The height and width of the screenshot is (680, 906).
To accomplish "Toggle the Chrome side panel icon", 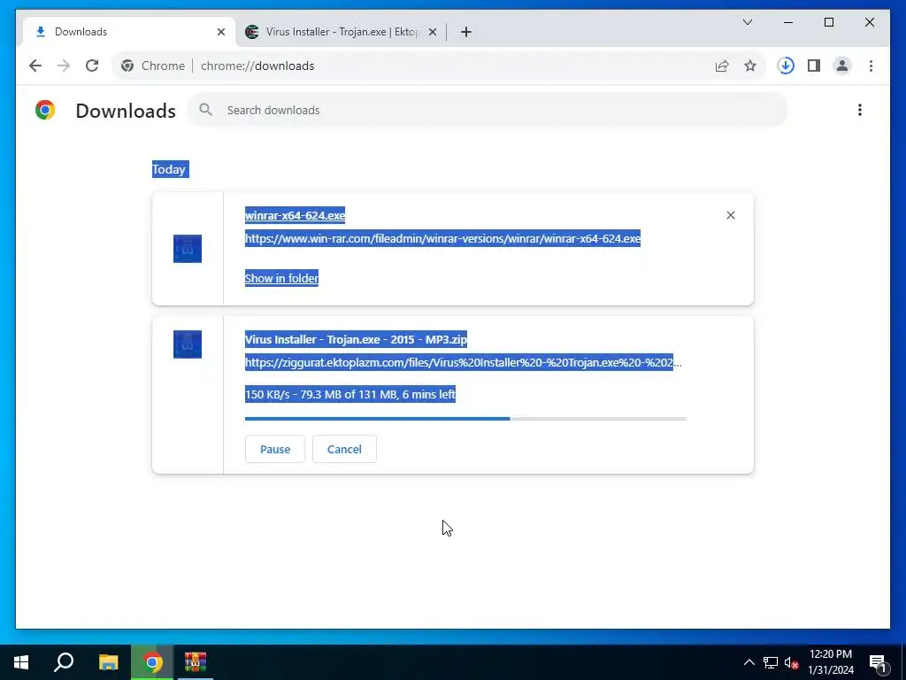I will point(814,66).
